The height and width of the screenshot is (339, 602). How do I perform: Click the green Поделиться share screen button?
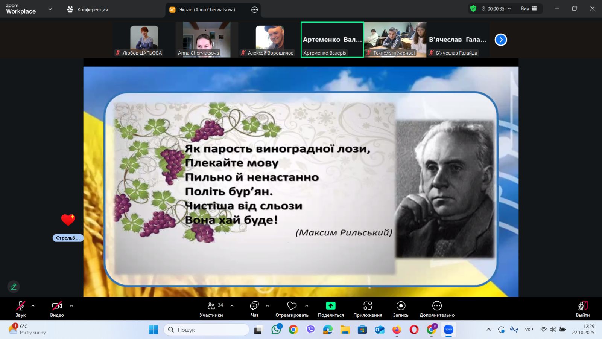pyautogui.click(x=331, y=306)
